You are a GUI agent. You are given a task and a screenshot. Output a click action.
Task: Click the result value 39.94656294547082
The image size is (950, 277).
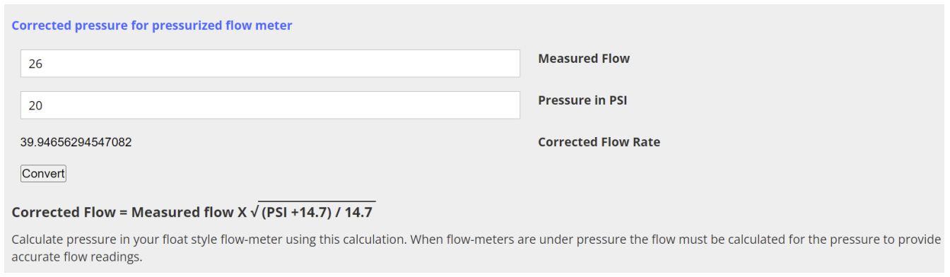click(76, 142)
